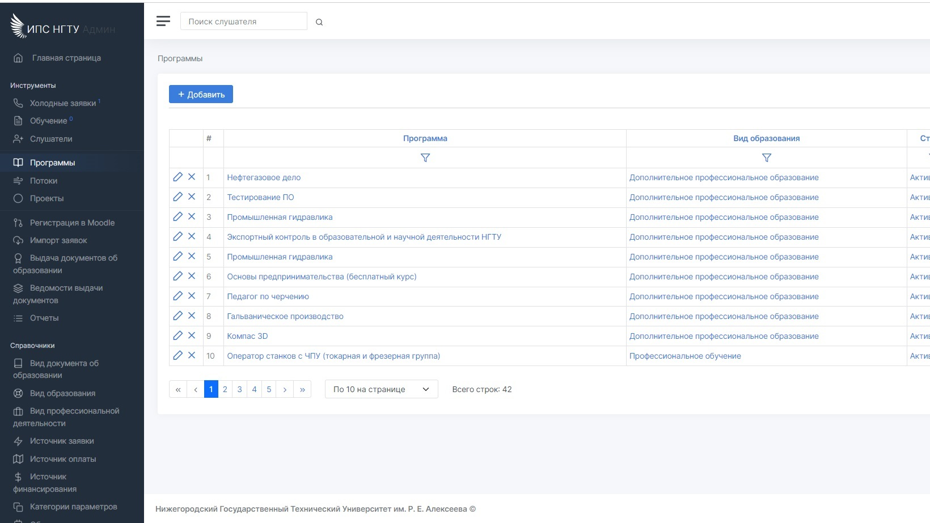930x523 pixels.
Task: Delete the Нефтегазовое дело row with X icon
Action: pos(192,177)
